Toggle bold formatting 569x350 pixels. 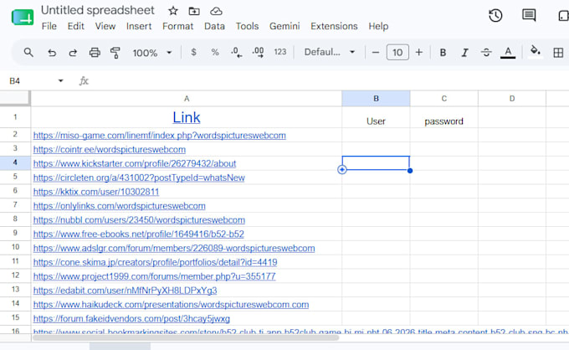click(x=443, y=53)
